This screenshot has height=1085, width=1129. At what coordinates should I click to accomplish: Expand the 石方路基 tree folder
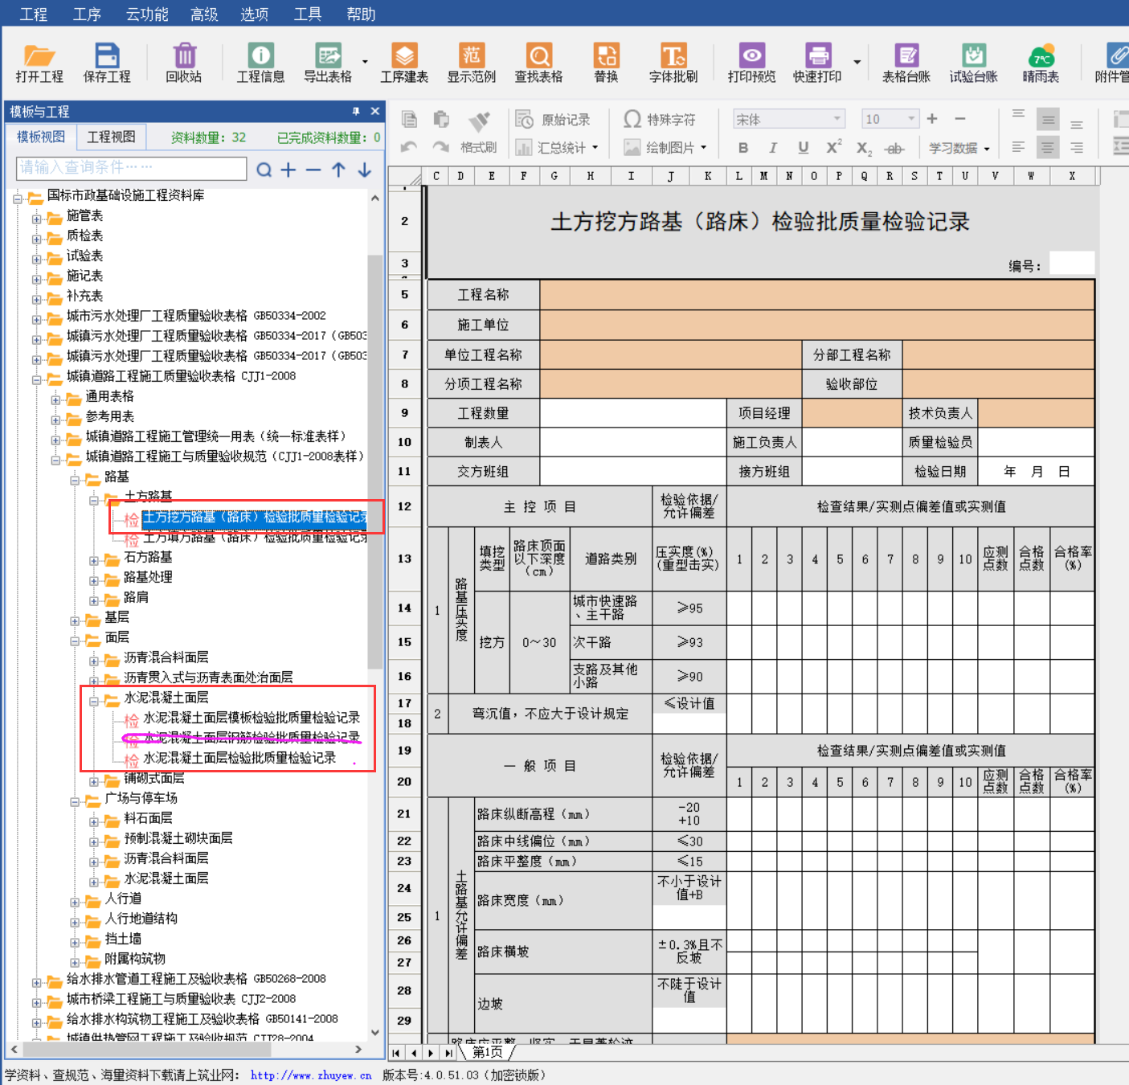pos(93,560)
